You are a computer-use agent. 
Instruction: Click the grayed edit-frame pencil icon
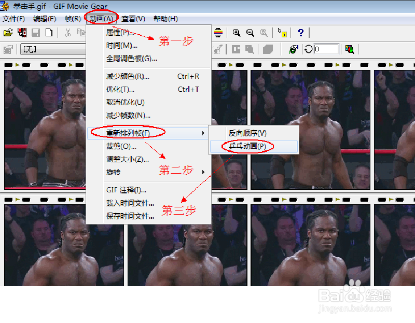click(x=217, y=49)
